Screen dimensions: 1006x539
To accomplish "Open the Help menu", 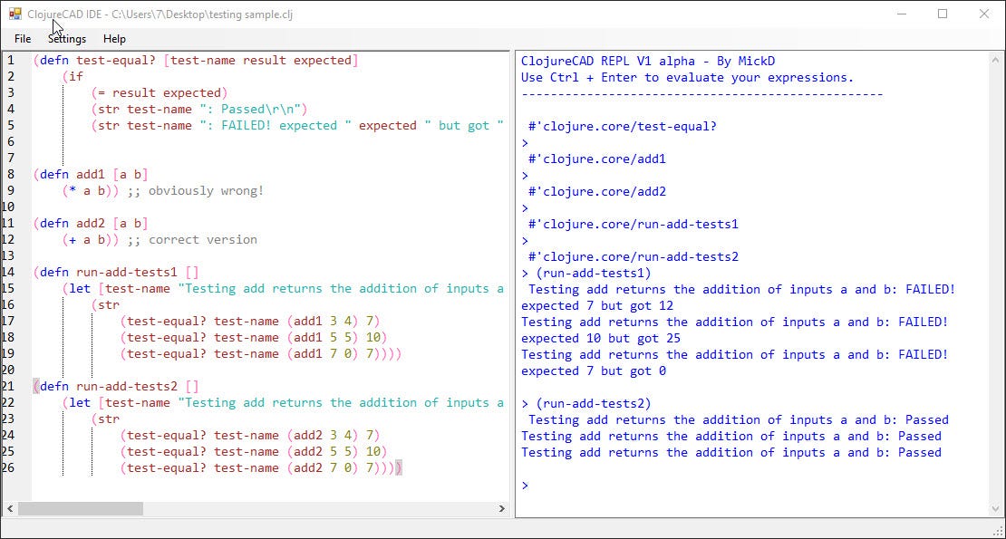I will click(114, 39).
